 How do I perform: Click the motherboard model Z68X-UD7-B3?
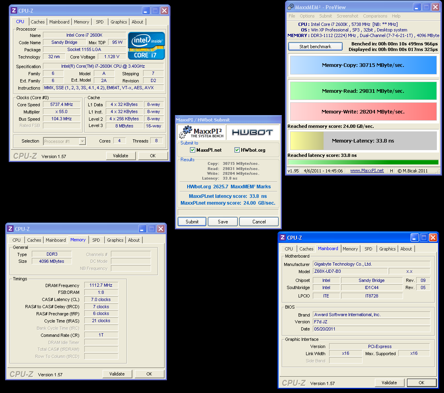pos(350,272)
